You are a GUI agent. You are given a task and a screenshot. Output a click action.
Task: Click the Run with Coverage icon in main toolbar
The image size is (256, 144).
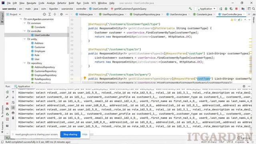pyautogui.click(x=231, y=9)
